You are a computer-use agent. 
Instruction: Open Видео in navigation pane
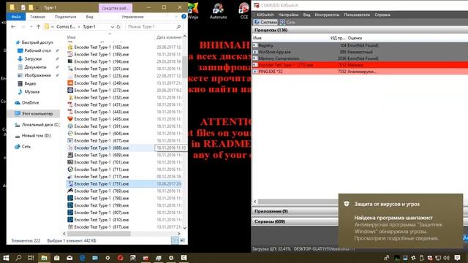click(x=30, y=83)
